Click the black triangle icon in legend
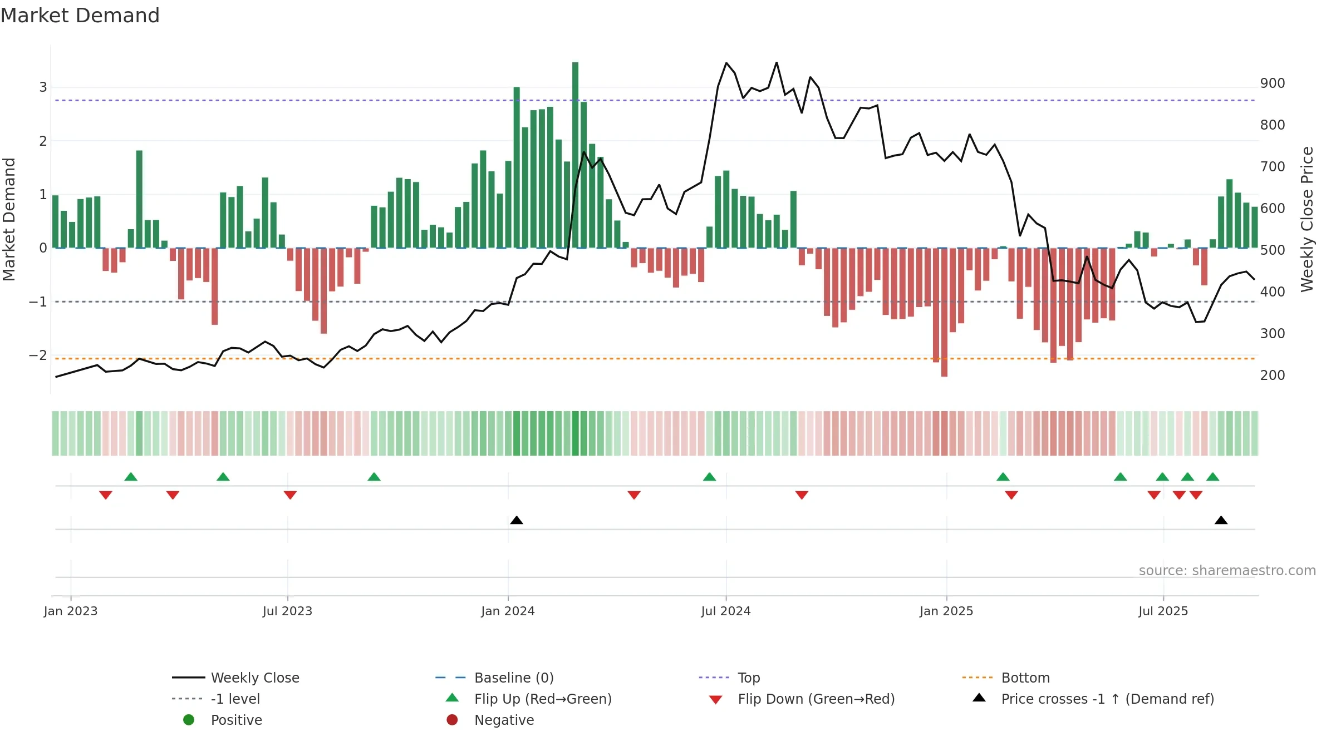The width and height of the screenshot is (1336, 751). pos(979,698)
